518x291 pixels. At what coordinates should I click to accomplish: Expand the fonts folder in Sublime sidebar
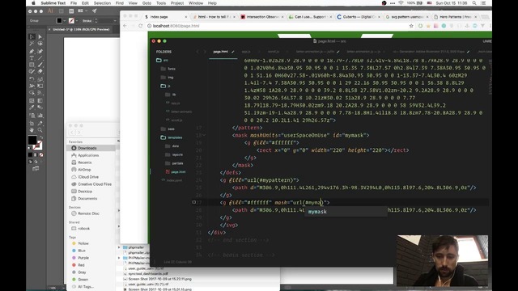[x=163, y=69]
